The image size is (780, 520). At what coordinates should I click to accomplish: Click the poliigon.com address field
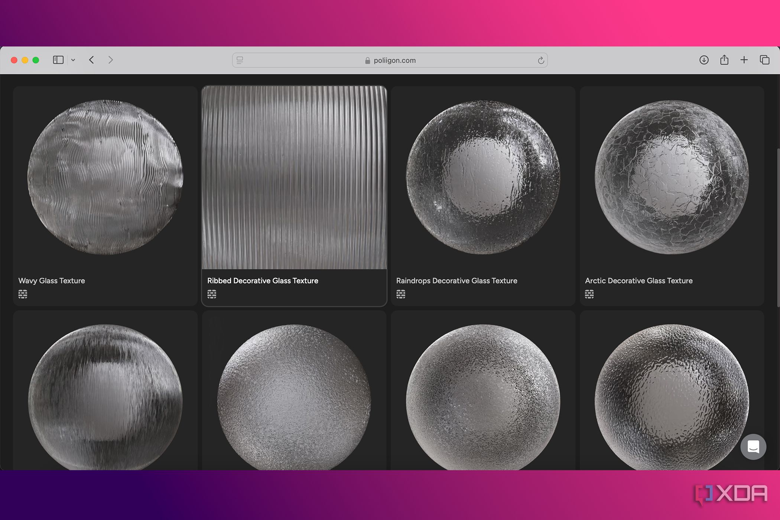click(390, 60)
